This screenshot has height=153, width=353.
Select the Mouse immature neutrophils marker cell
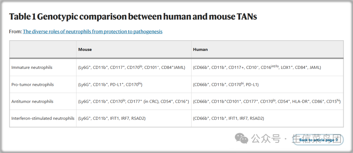click(x=132, y=68)
